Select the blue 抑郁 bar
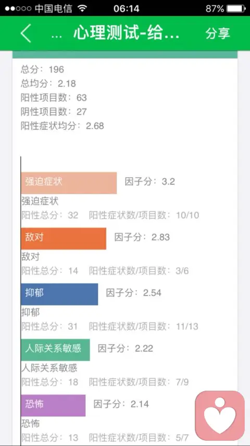 [x=59, y=294]
